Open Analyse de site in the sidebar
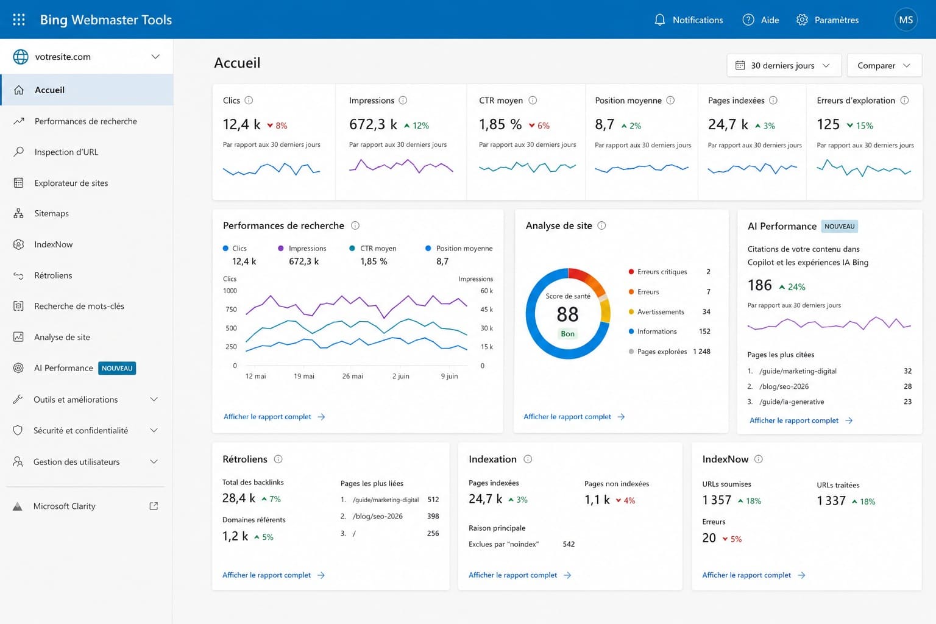 87,337
